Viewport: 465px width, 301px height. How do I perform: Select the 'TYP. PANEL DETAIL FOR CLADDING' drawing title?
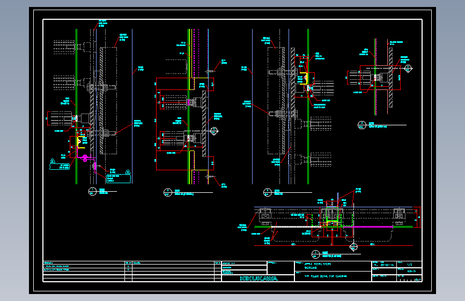pyautogui.click(x=326, y=276)
